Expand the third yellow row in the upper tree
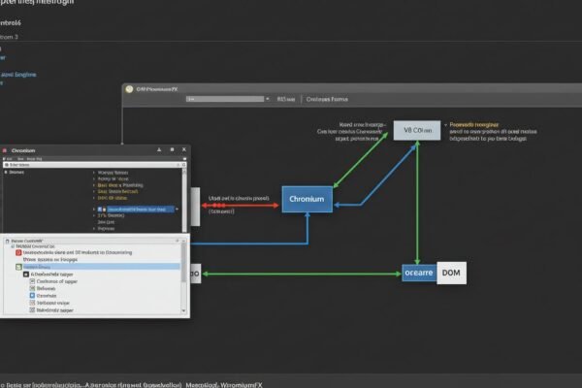The image size is (582, 388). coord(94,198)
